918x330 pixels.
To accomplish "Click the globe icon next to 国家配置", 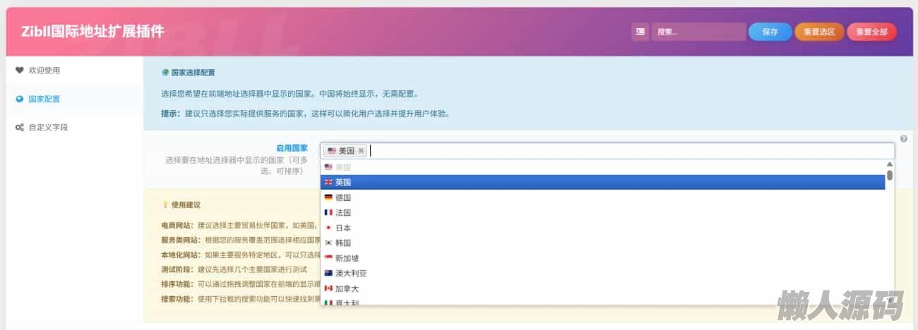I will (20, 99).
